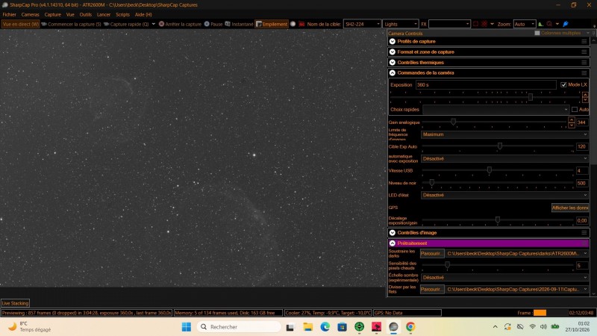Screen dimensions: 597x336
Task: Open the Échelle sombre Désactivé dropdown
Action: (504, 277)
